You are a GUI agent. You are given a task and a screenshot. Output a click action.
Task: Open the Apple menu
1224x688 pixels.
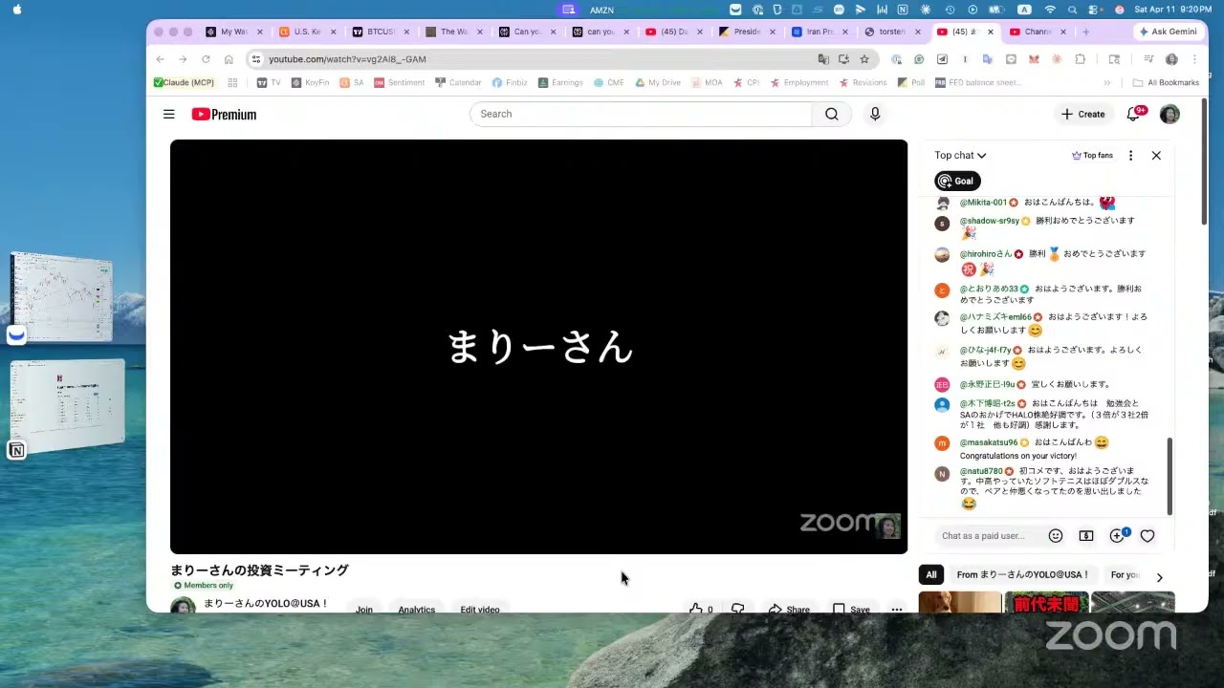coord(17,10)
